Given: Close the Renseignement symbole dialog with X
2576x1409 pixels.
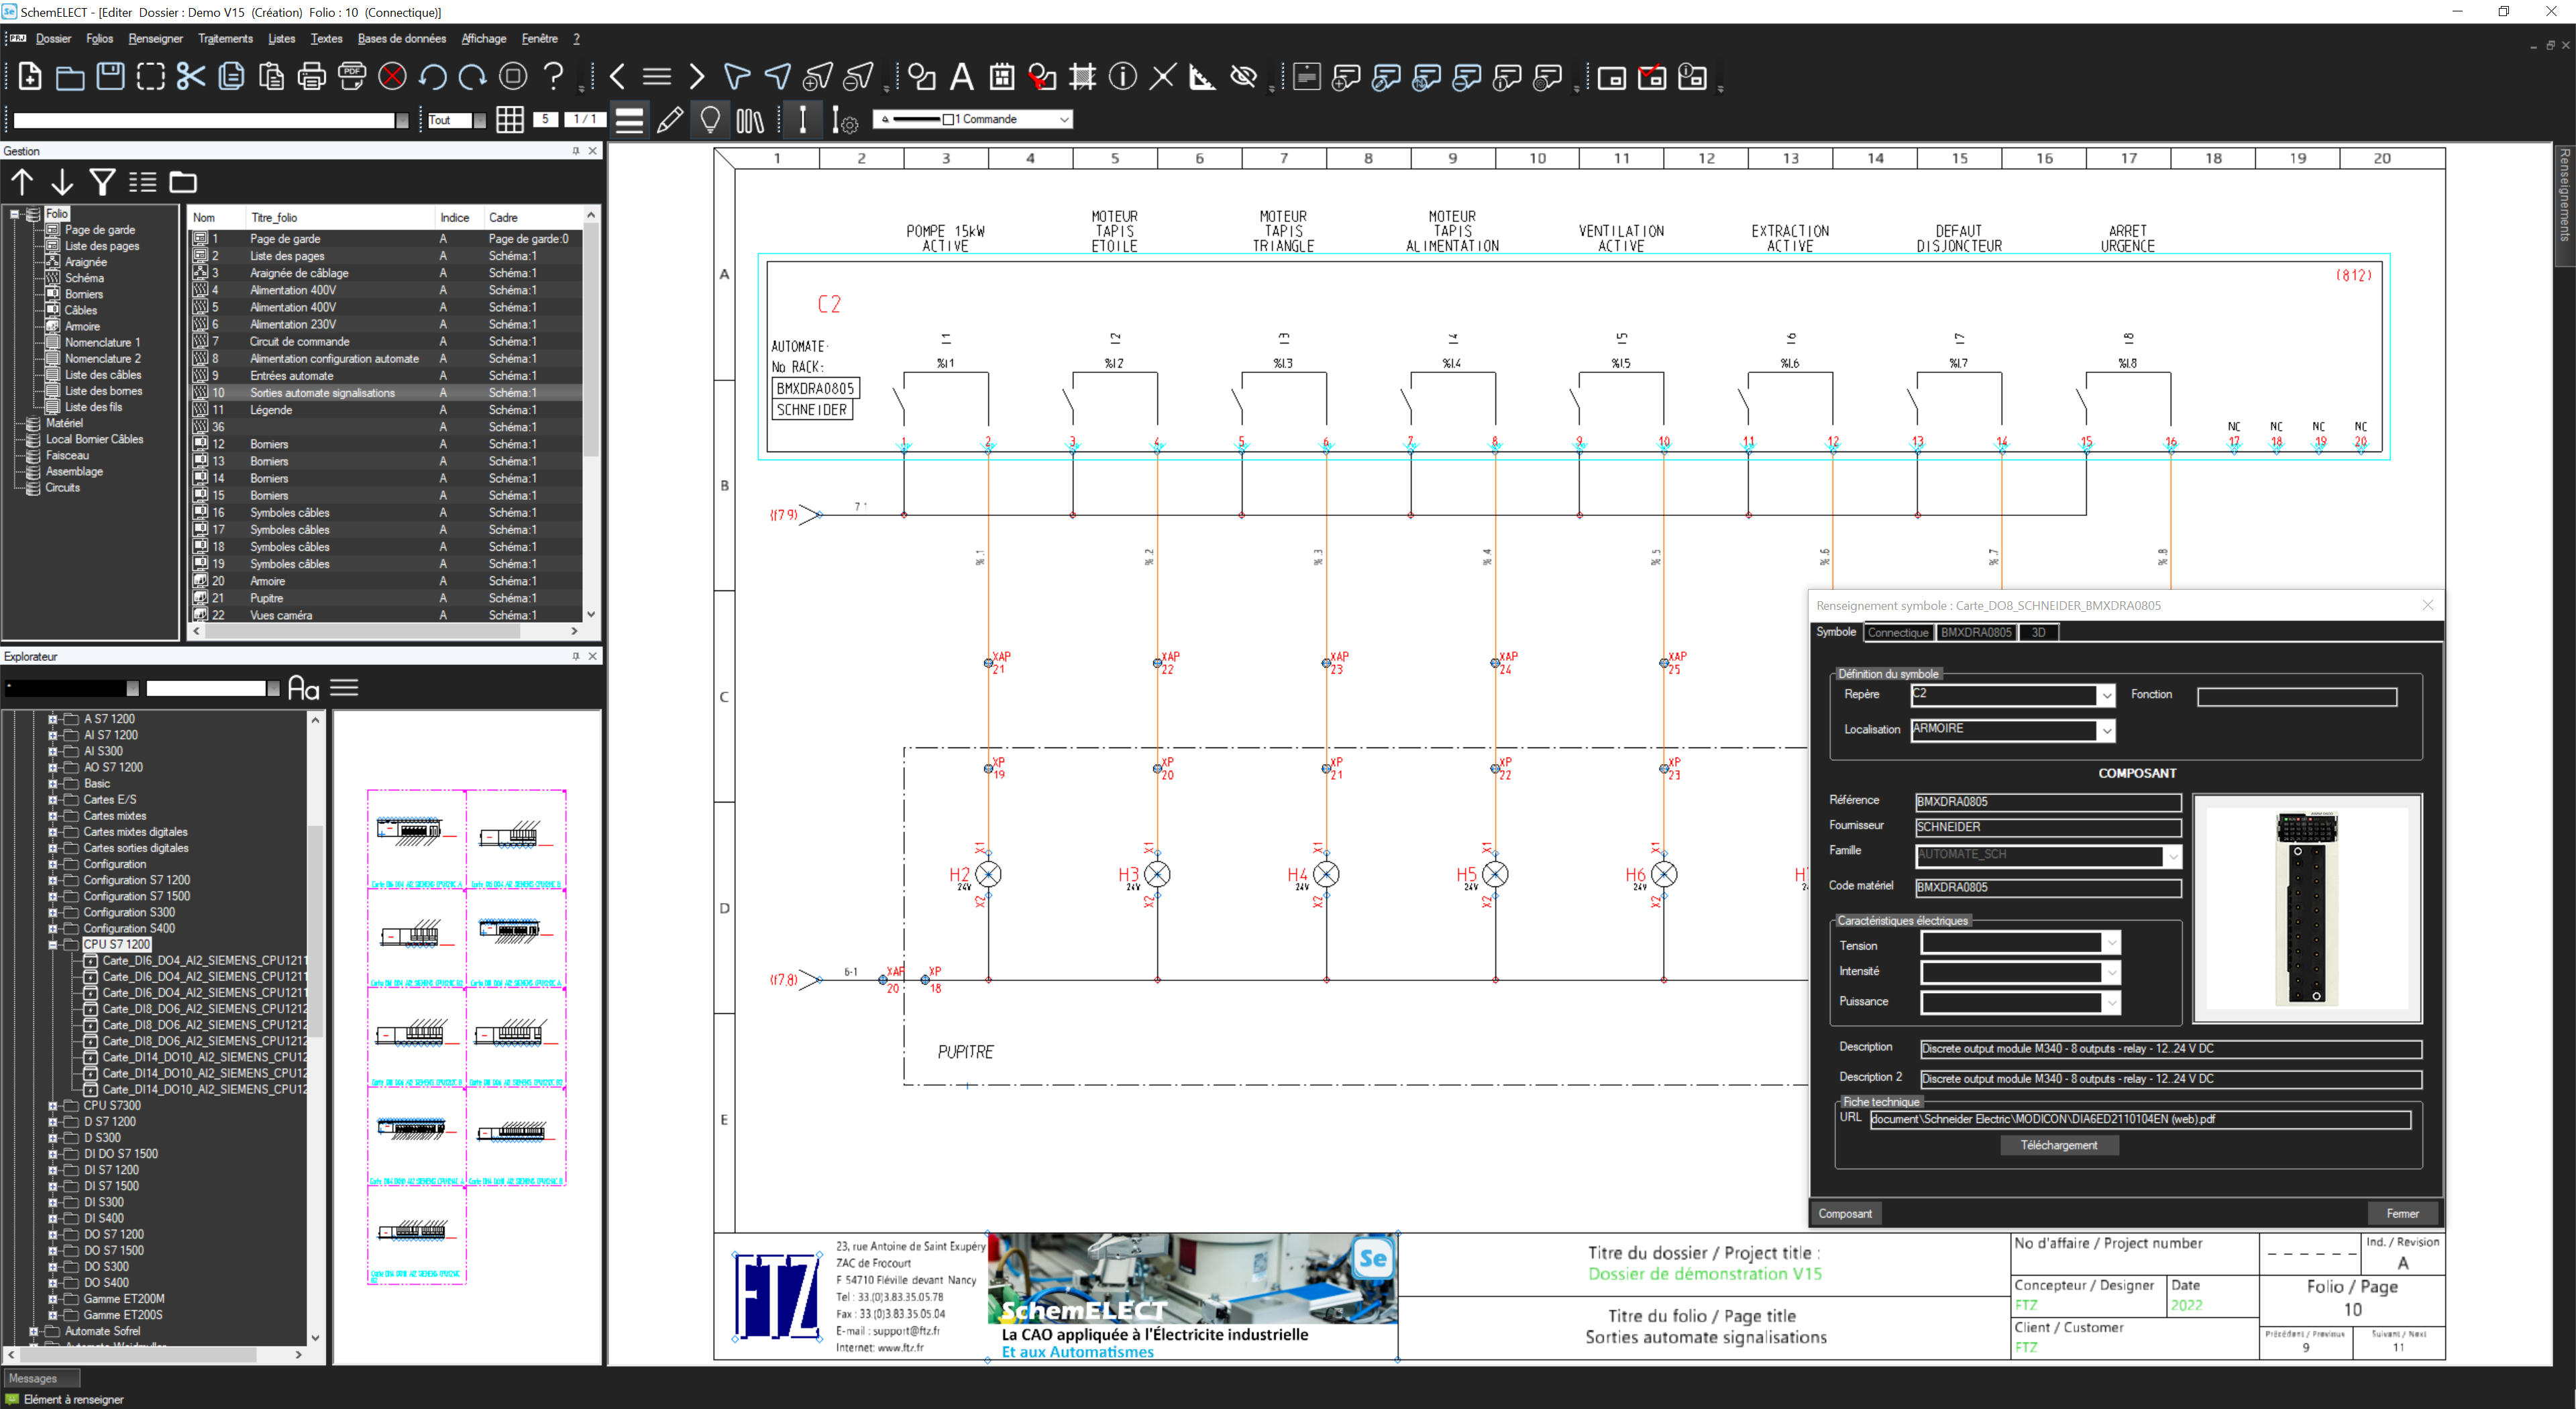Looking at the screenshot, I should click(x=2427, y=605).
